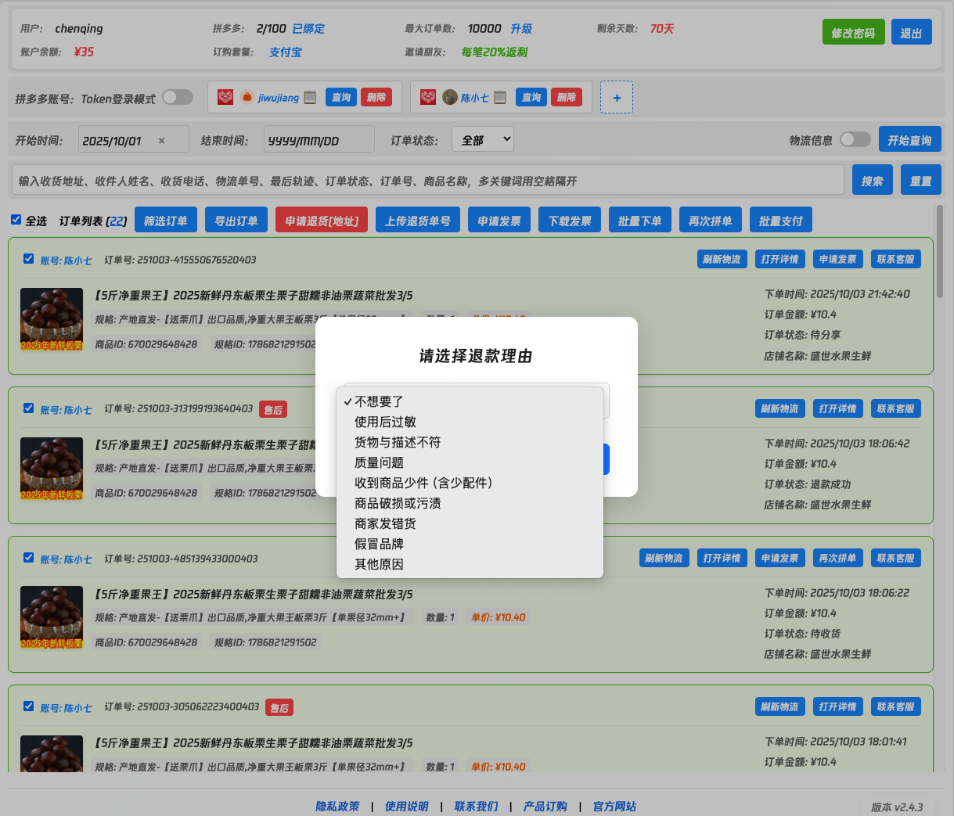Image resolution: width=954 pixels, height=816 pixels.
Task: Click the clipboard icon next to jiwujiang
Action: (310, 97)
